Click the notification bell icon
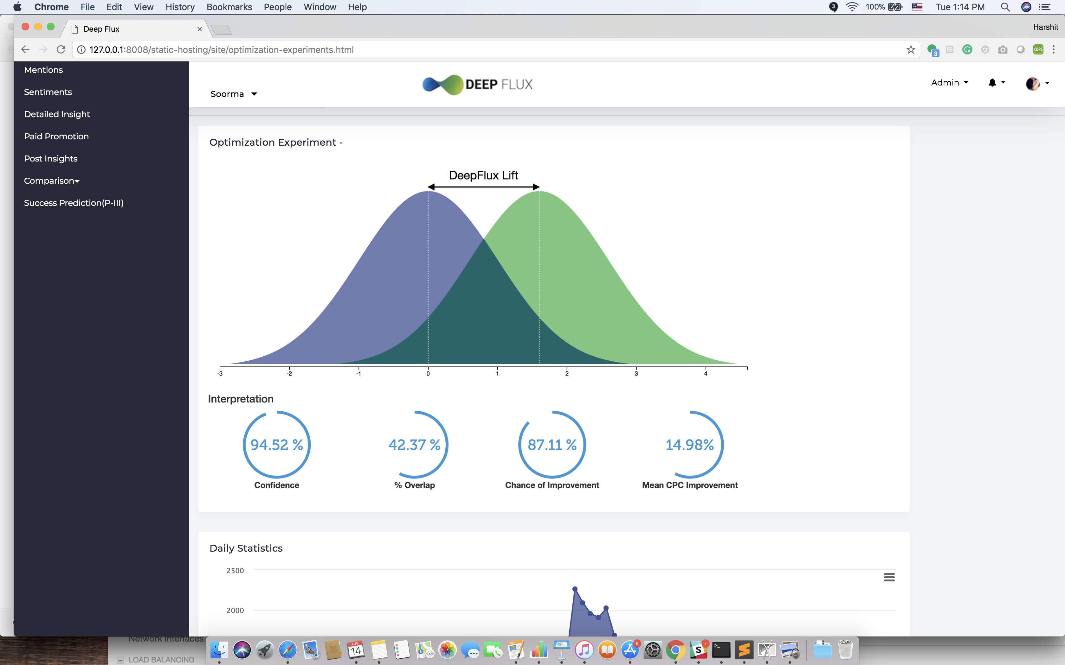 point(992,83)
